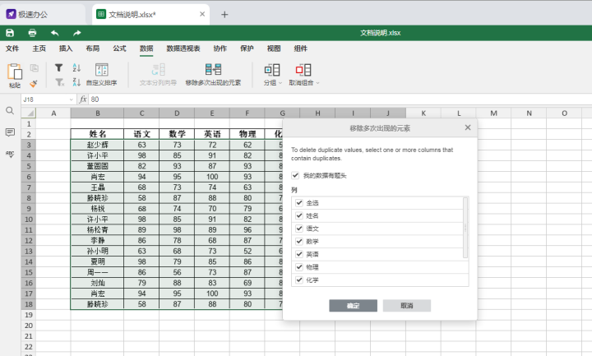592x356 pixels.
Task: Click the 极速办公 app logo icon
Action: point(11,14)
